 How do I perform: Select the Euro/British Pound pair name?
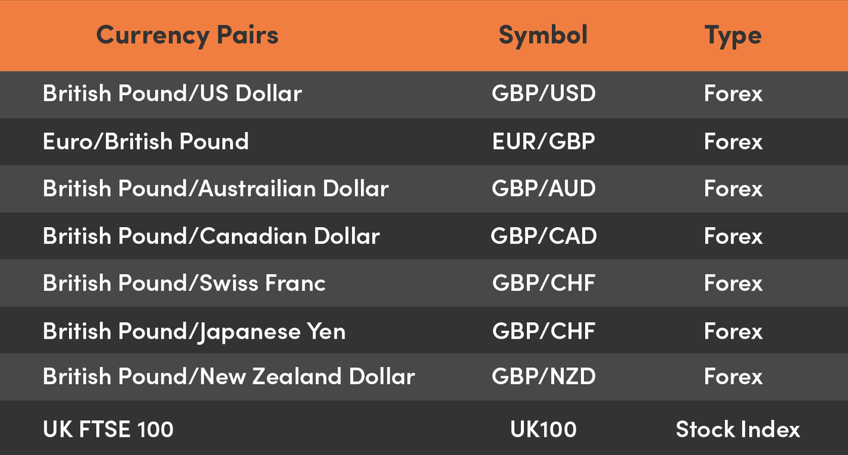pyautogui.click(x=145, y=142)
